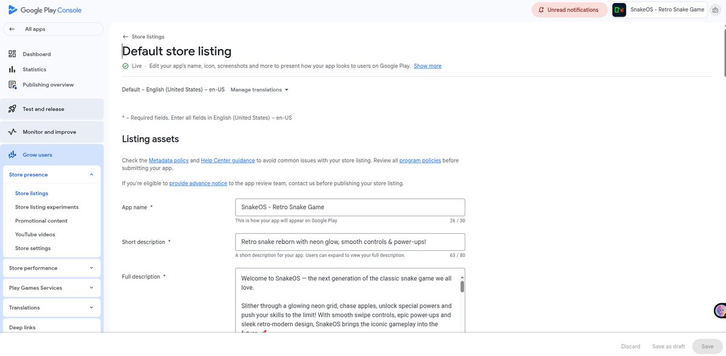Click the icon right of the app name
The image size is (726, 356).
point(715,10)
